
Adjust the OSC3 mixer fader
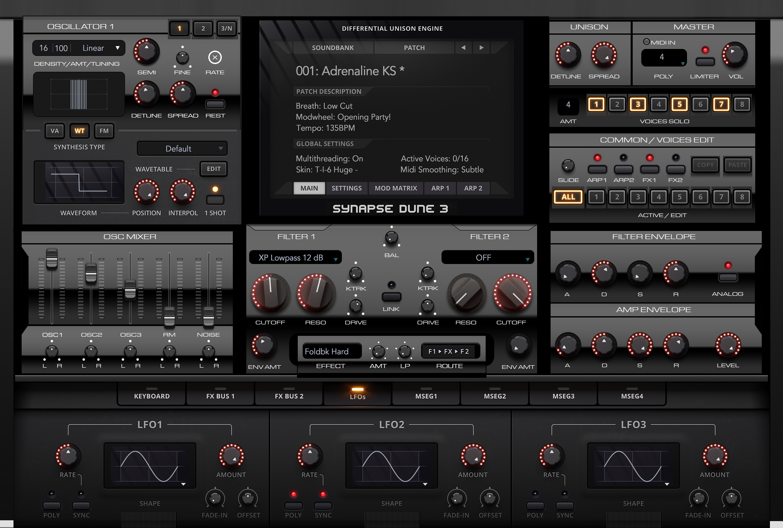(x=130, y=289)
